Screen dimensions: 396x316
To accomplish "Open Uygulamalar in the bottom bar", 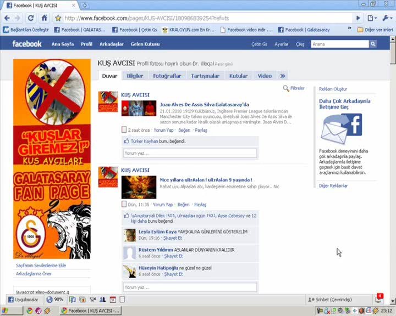I will tap(23, 300).
